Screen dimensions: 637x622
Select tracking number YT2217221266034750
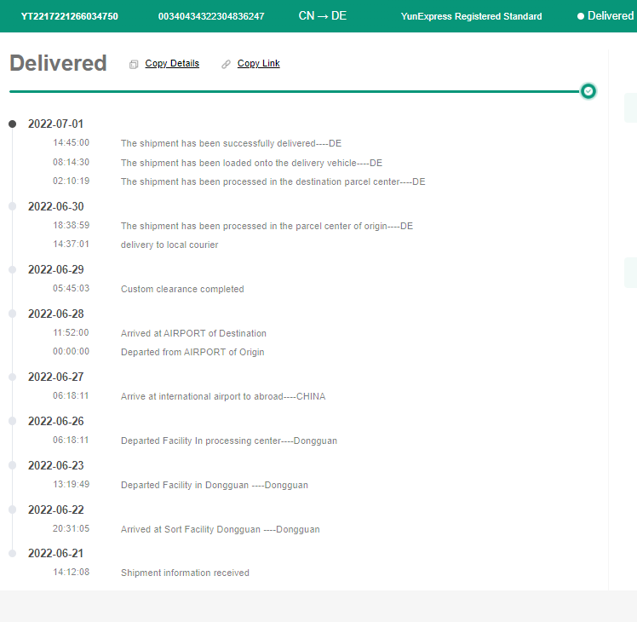pyautogui.click(x=70, y=16)
